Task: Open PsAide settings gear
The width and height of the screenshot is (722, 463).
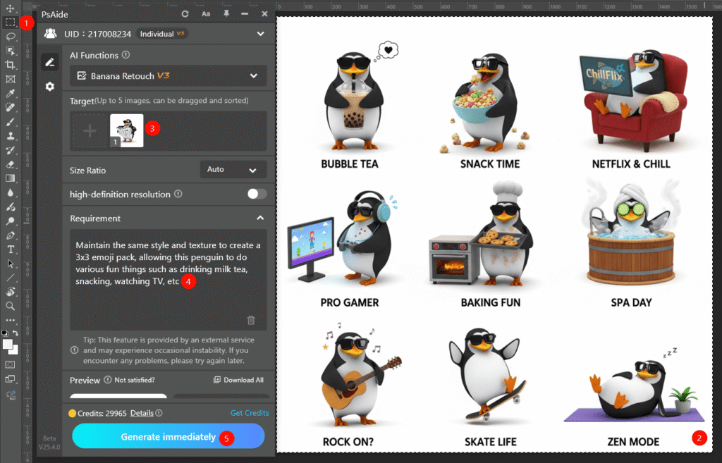Action: [x=49, y=86]
